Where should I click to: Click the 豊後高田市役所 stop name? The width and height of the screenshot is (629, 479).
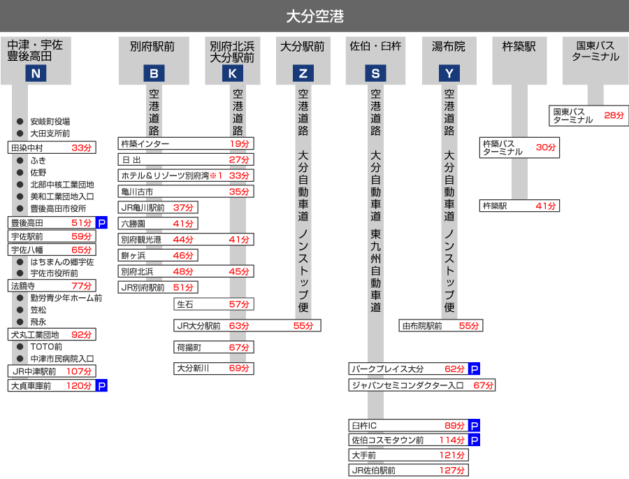pyautogui.click(x=58, y=209)
